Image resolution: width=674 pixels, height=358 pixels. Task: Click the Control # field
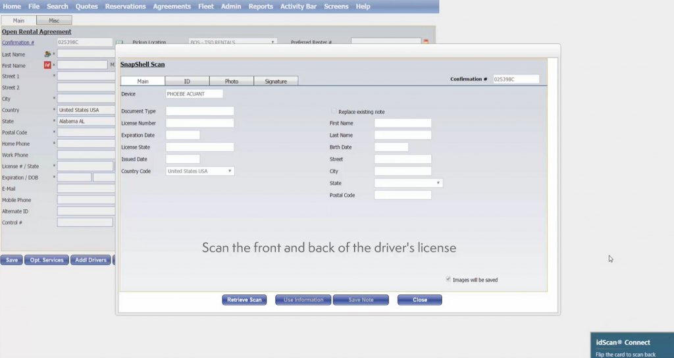coord(85,222)
